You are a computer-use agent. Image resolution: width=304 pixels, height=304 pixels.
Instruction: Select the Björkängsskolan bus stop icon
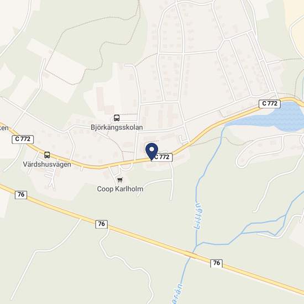pos(117,118)
